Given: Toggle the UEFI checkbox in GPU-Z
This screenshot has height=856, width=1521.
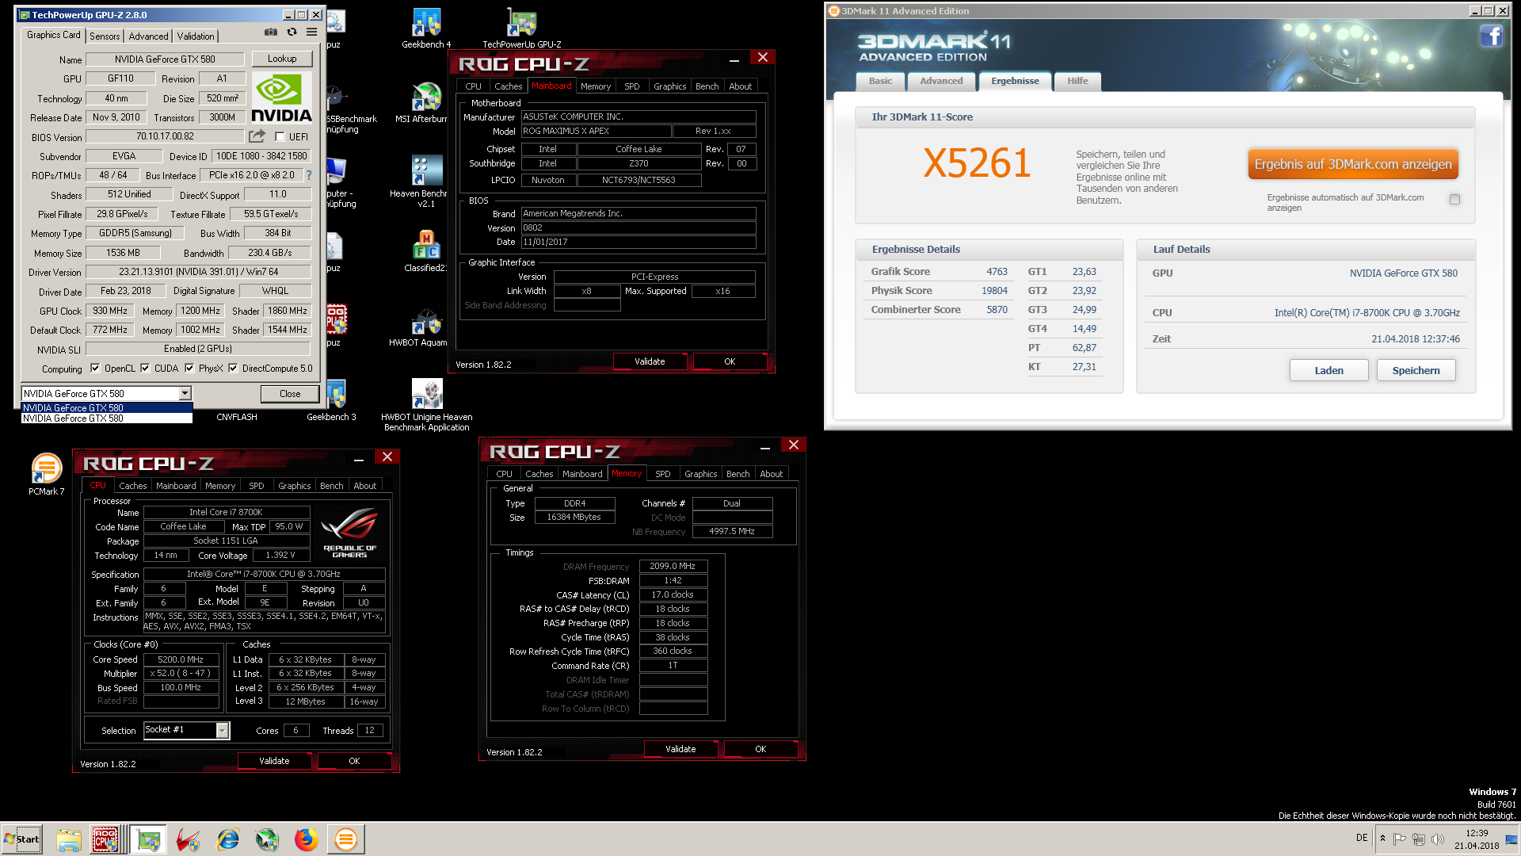Looking at the screenshot, I should pos(280,137).
